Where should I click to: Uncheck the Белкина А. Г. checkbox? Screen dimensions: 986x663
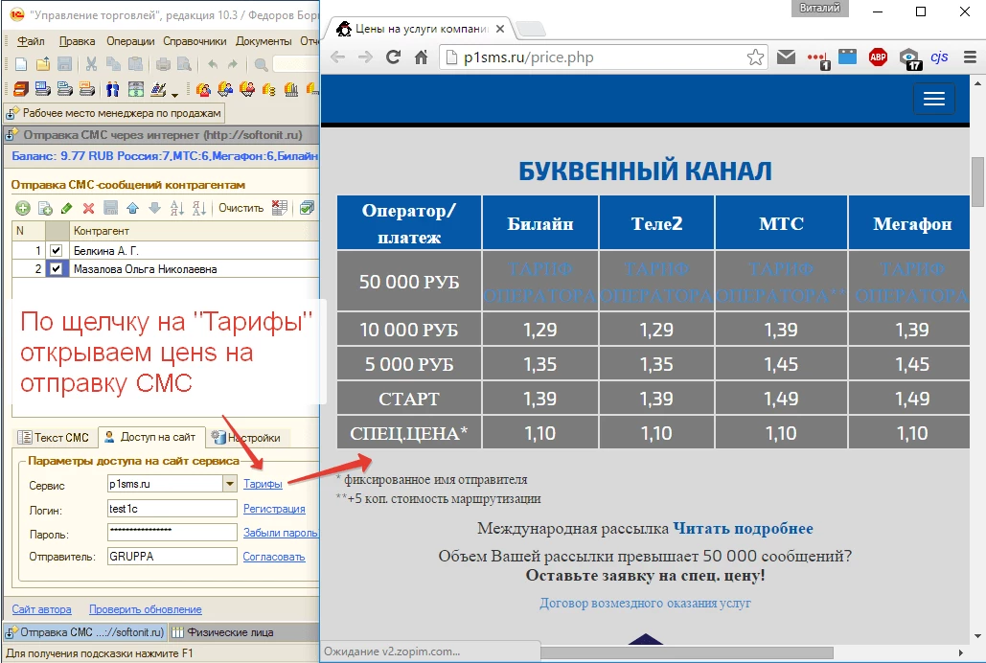click(x=56, y=251)
